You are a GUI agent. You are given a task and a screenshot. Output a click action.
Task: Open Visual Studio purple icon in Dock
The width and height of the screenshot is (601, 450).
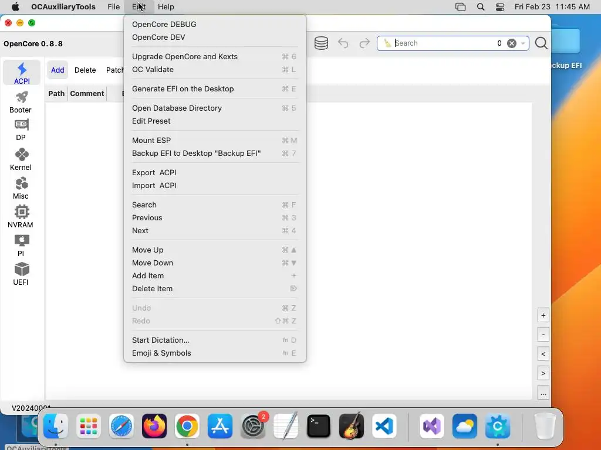point(432,426)
